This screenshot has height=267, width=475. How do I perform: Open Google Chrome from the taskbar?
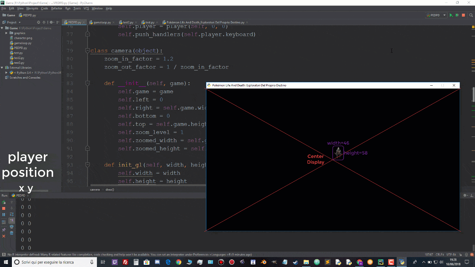[x=178, y=262]
